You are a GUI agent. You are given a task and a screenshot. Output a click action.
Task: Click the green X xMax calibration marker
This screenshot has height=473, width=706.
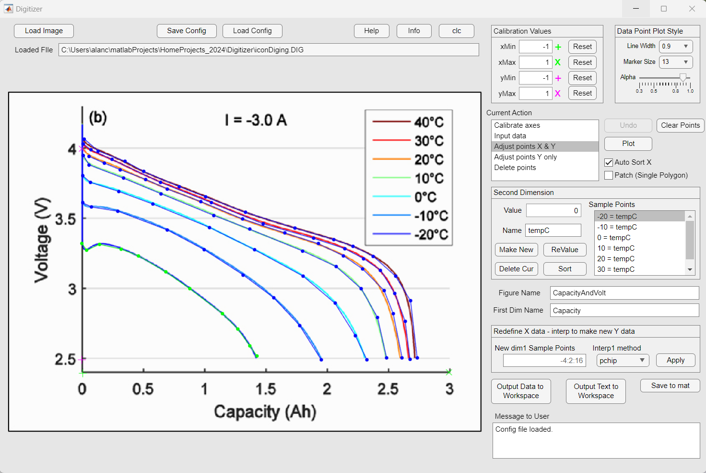coord(558,62)
